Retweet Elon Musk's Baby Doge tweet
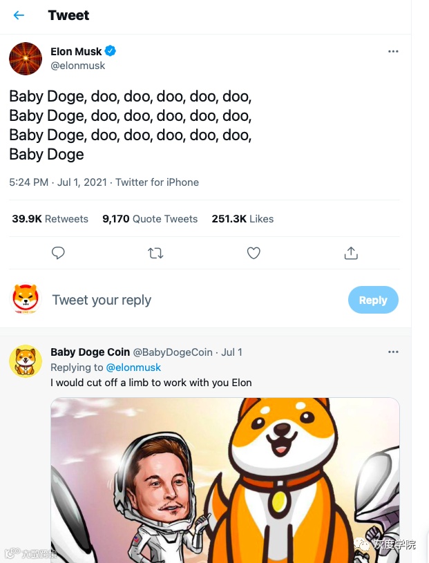This screenshot has height=563, width=429. pos(155,254)
